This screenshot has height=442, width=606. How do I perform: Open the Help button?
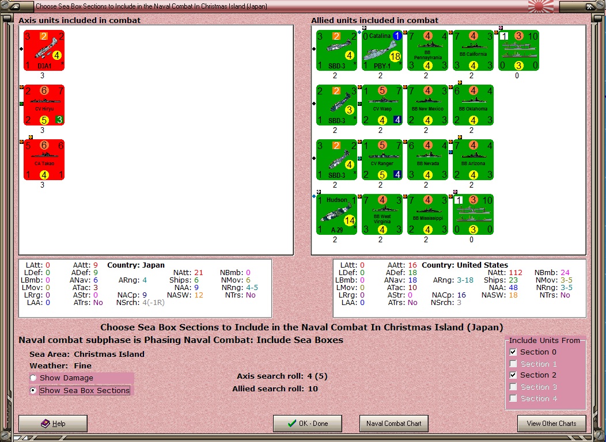[53, 424]
